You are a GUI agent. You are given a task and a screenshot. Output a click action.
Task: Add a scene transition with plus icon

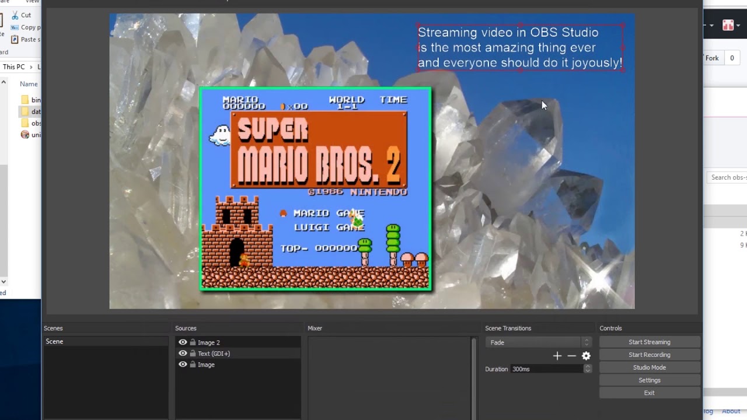click(557, 356)
